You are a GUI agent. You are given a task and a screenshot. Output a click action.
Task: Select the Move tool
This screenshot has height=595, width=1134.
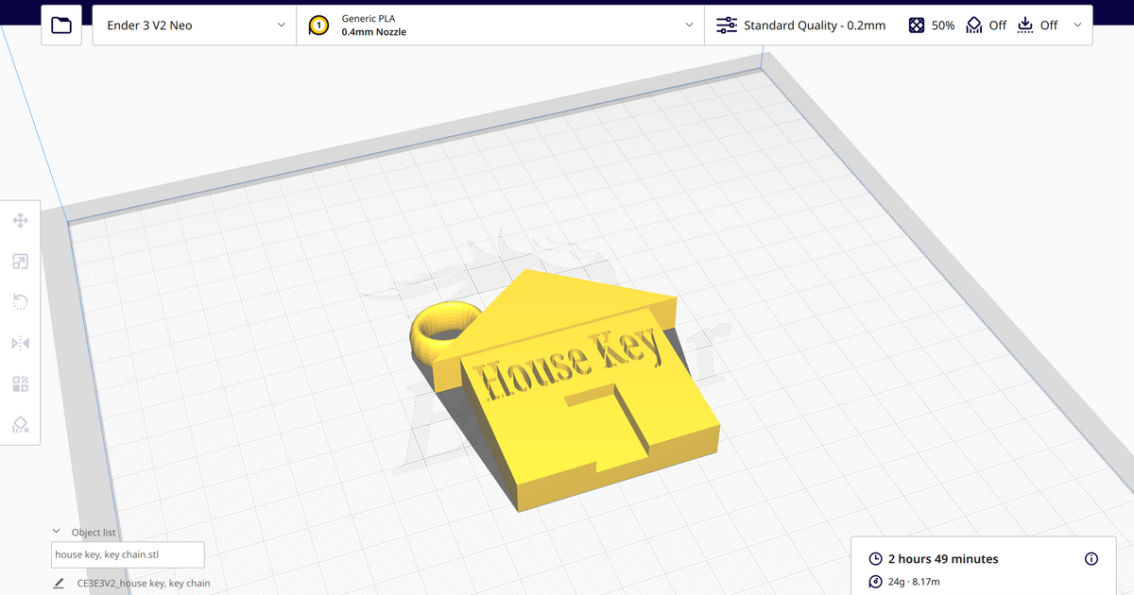21,220
